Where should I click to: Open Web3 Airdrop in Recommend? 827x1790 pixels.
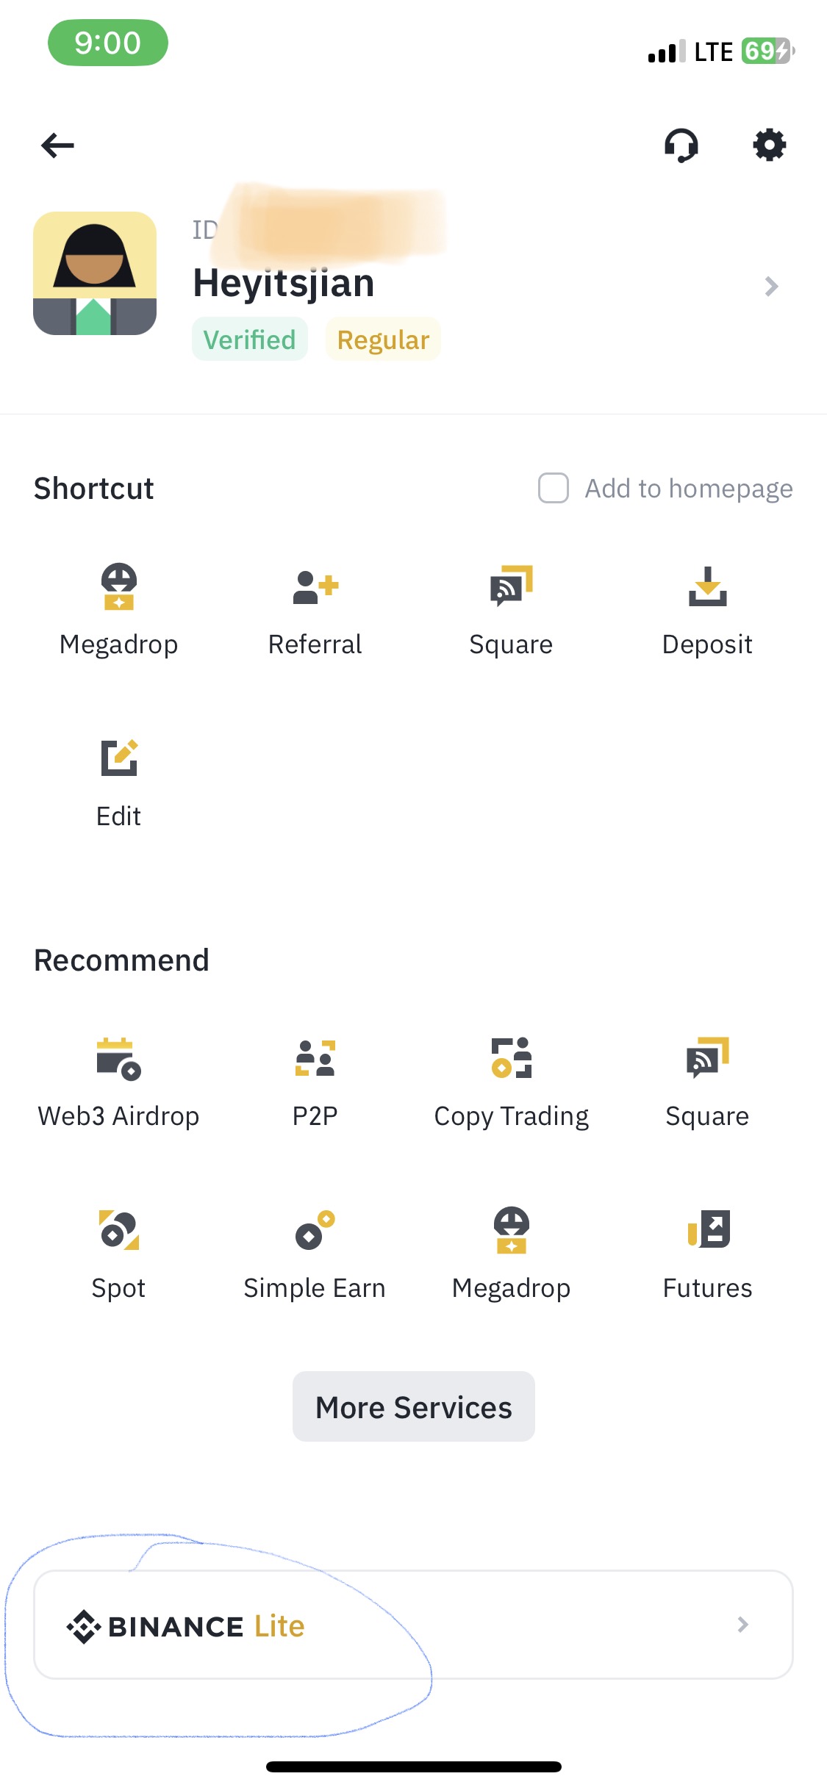118,1059
